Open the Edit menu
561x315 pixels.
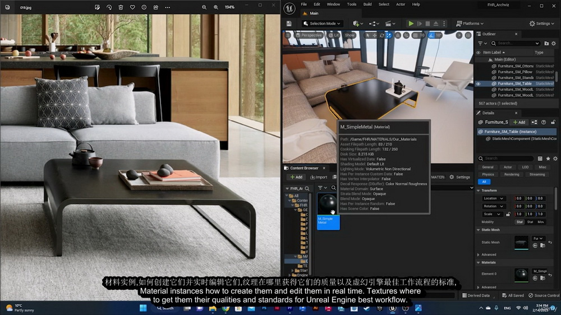click(x=317, y=4)
